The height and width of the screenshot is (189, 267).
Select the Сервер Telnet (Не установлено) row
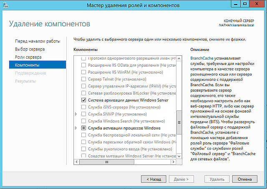(117, 79)
